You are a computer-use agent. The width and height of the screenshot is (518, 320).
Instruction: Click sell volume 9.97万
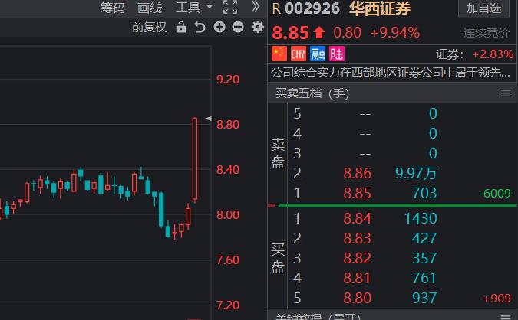click(x=416, y=173)
